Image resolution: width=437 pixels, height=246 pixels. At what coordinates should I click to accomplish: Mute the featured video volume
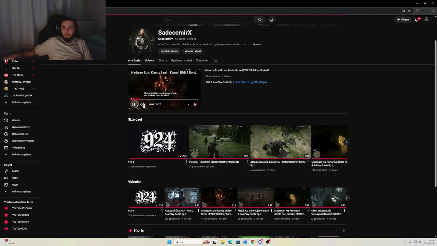(x=142, y=105)
